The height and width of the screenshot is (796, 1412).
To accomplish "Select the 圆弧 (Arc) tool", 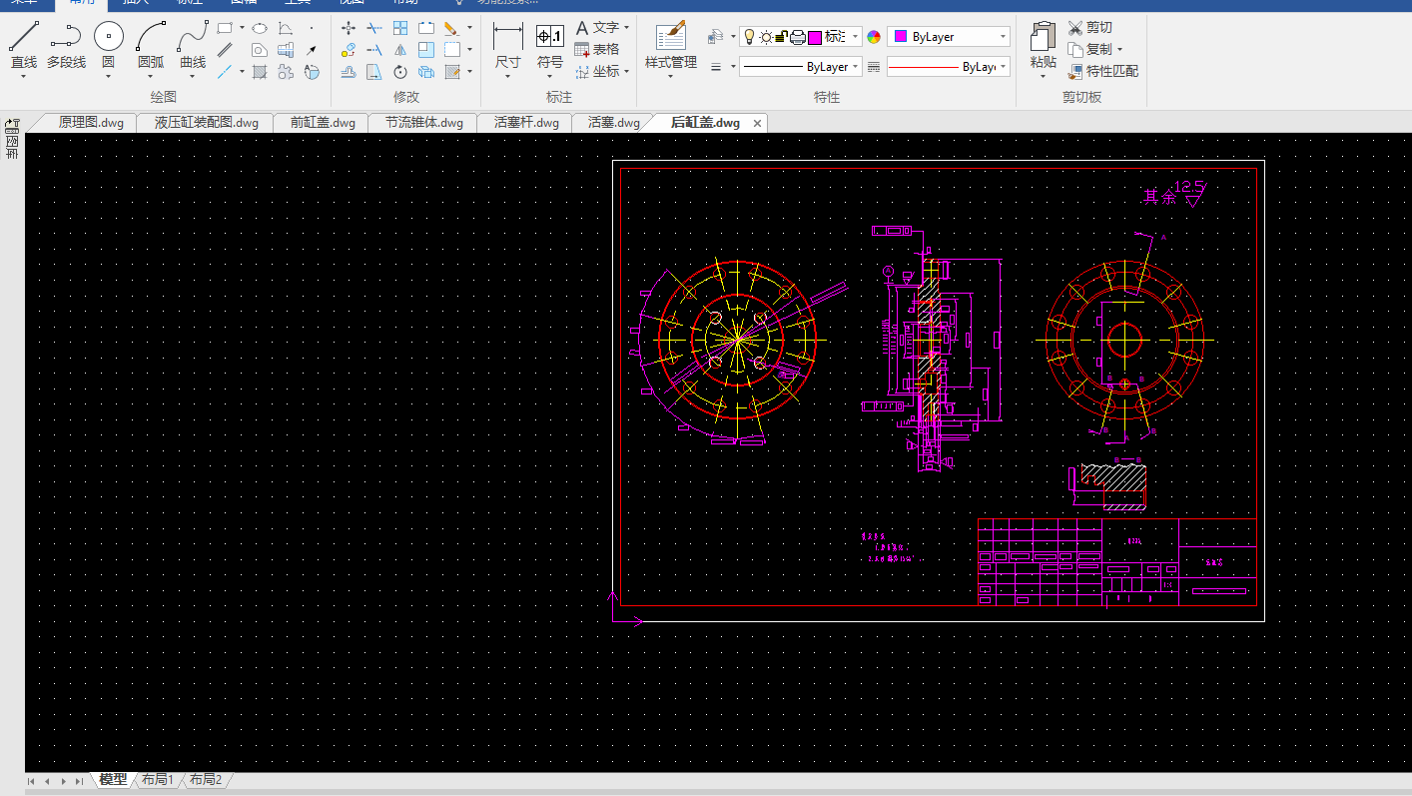I will click(151, 46).
